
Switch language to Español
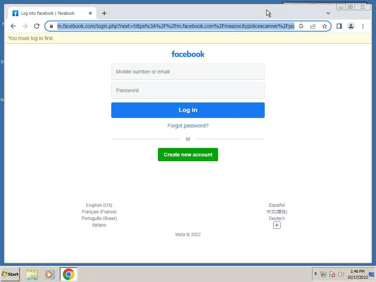tap(277, 205)
